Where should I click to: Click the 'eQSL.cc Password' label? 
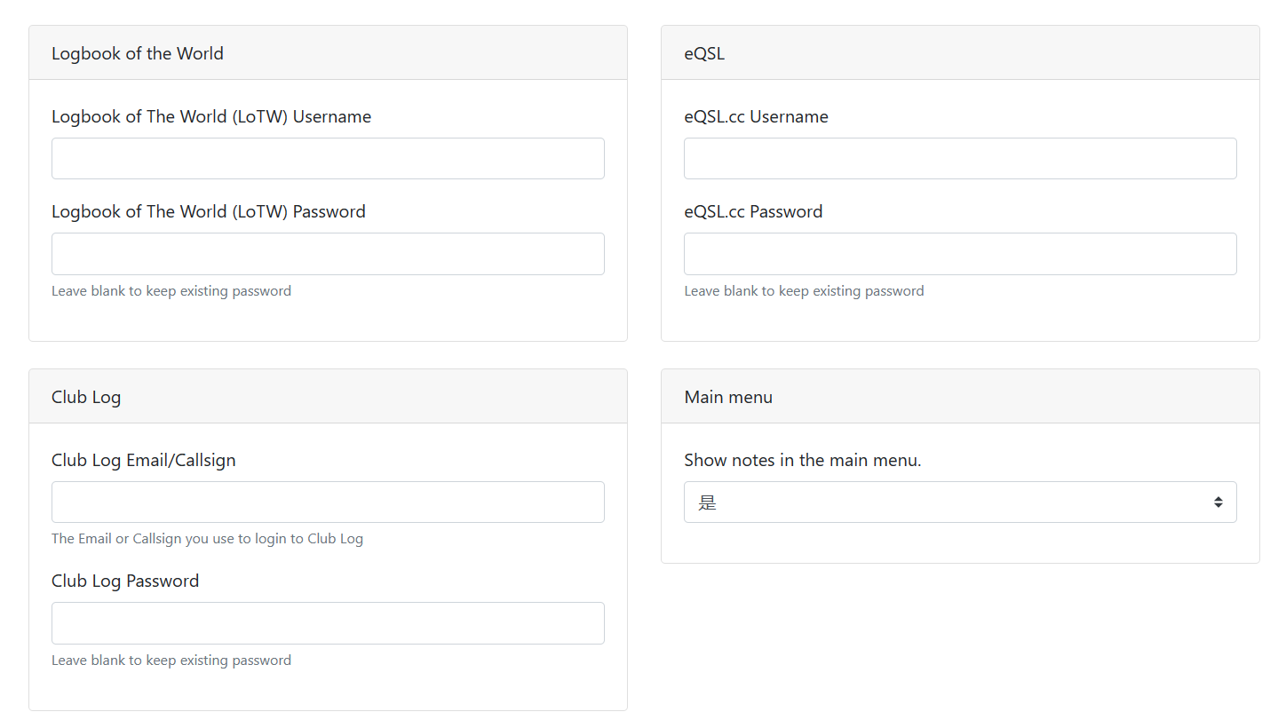[753, 211]
